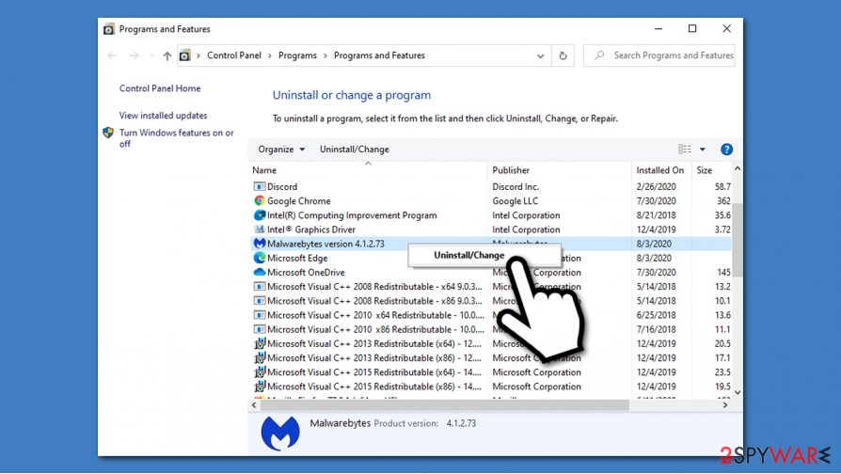Click icon of Visual C++ 2015 (x64) entry

tap(260, 372)
